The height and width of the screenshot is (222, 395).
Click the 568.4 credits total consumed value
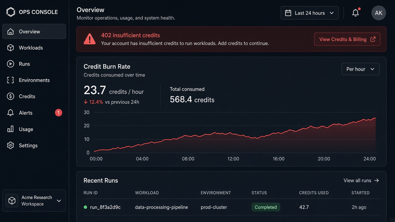click(x=192, y=99)
